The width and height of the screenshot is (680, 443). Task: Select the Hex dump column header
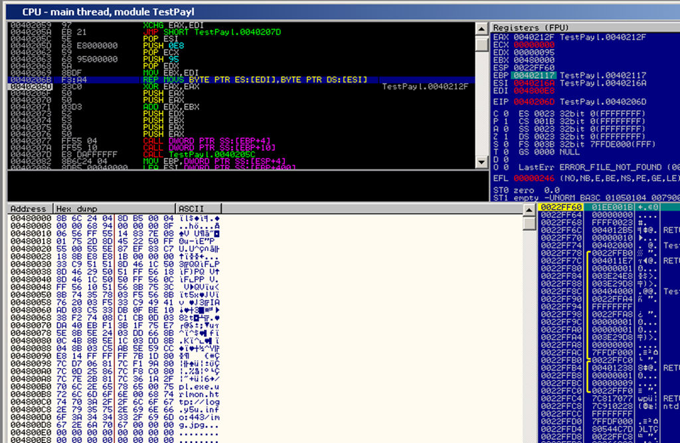pyautogui.click(x=114, y=209)
